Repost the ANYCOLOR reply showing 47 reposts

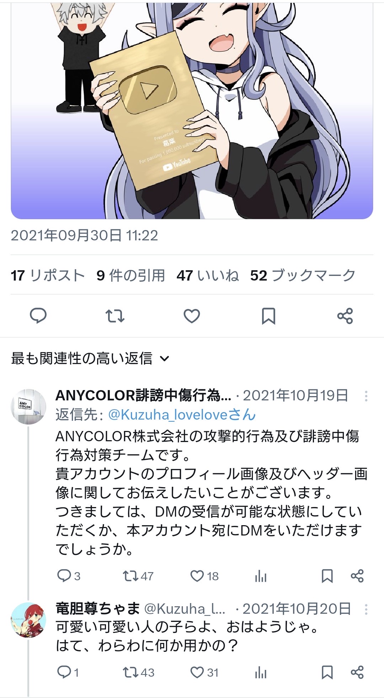(x=138, y=576)
